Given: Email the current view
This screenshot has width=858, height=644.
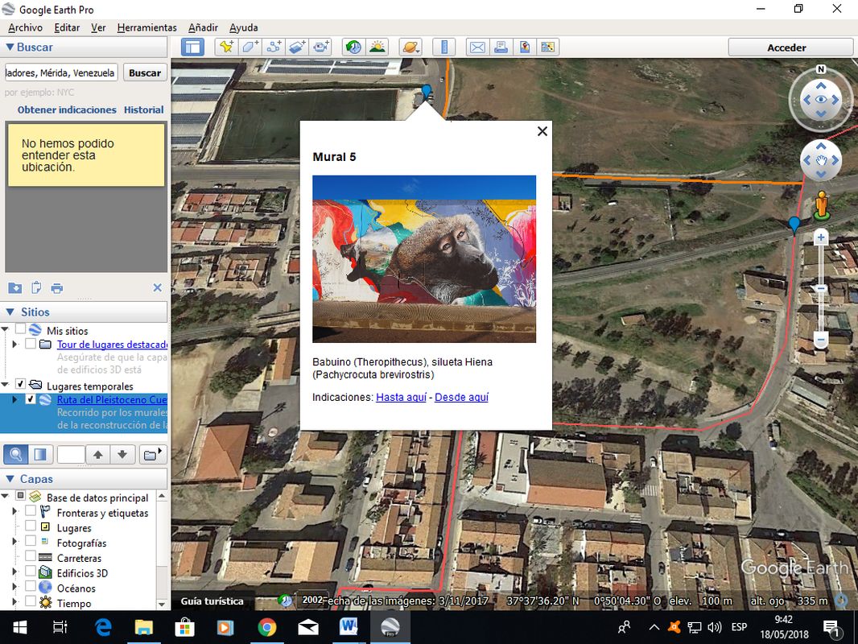Looking at the screenshot, I should pos(477,47).
